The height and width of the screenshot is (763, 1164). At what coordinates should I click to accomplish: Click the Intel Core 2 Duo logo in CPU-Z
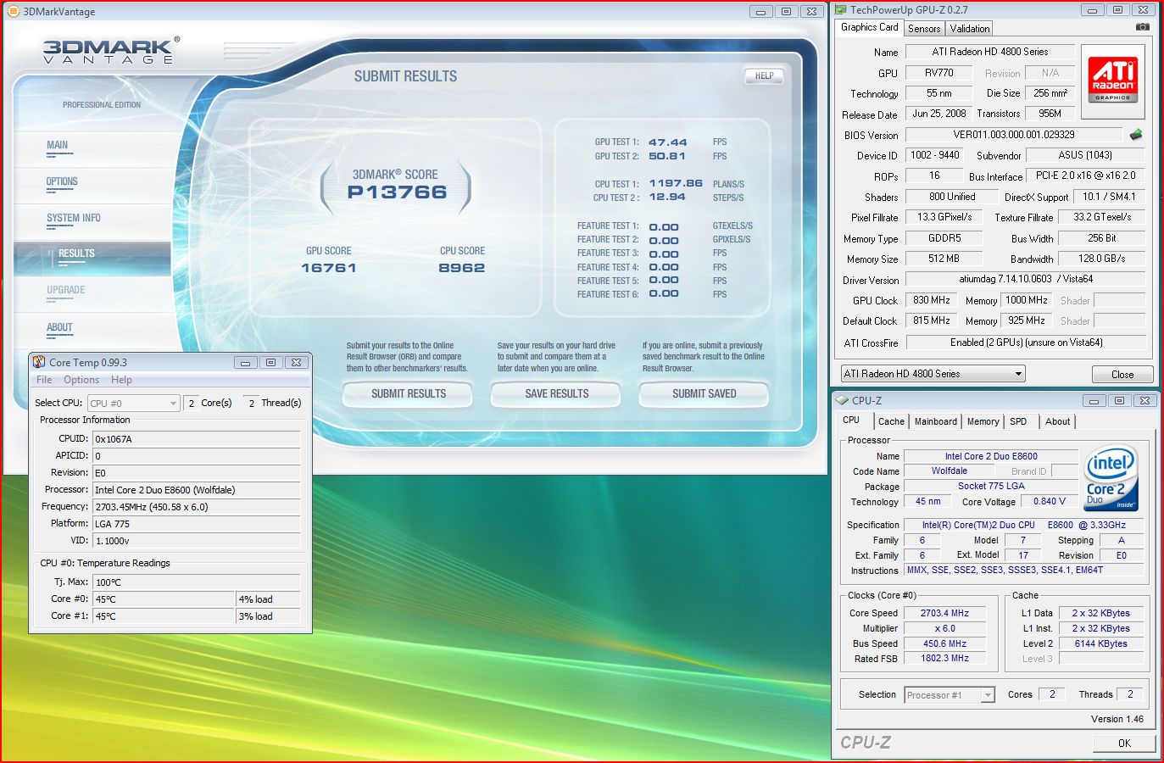(1111, 480)
